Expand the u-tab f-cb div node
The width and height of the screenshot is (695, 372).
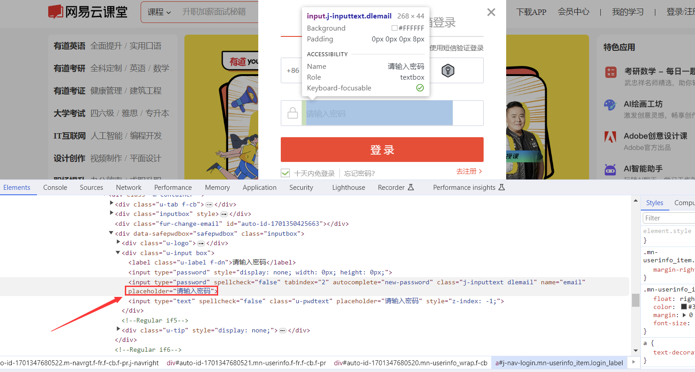111,204
